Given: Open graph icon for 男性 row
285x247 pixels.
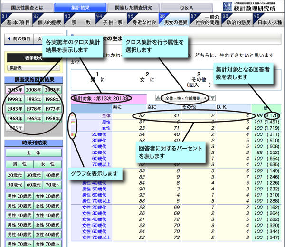Looking at the screenshot, I should [73, 123].
